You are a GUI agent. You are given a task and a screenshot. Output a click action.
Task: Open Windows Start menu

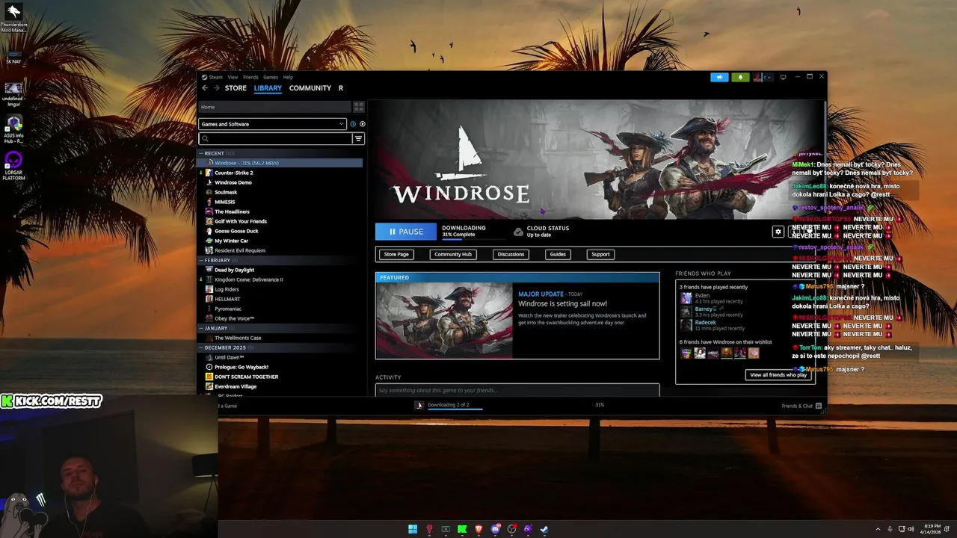413,529
